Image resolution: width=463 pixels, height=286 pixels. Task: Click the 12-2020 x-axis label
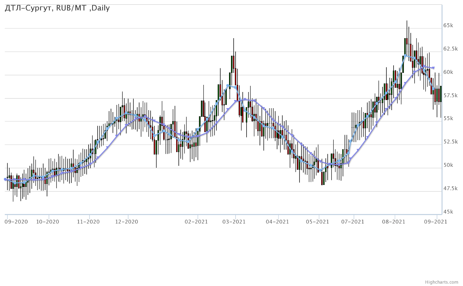point(126,222)
